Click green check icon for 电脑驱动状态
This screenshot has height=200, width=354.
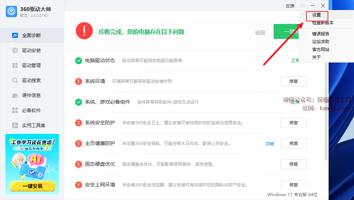[x=79, y=61]
